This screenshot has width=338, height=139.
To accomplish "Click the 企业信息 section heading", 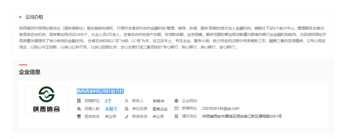I will (x=30, y=72).
